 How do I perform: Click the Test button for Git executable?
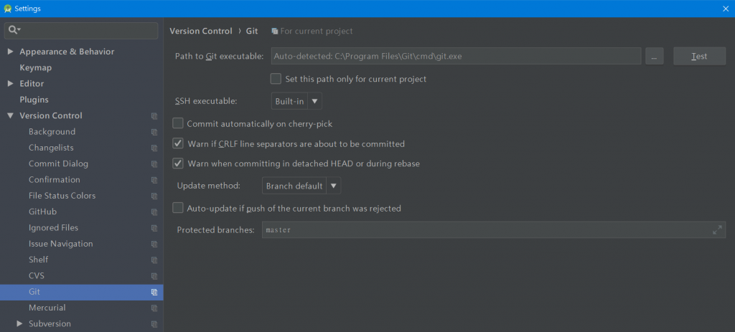(x=699, y=56)
